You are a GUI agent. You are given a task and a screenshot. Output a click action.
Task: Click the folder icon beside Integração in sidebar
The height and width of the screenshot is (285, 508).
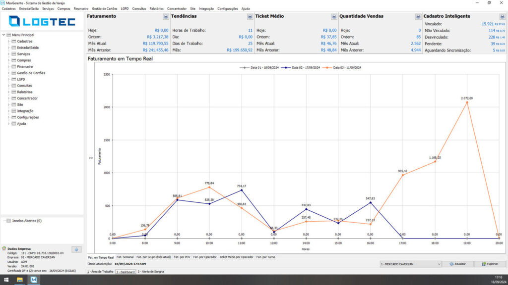pyautogui.click(x=13, y=111)
